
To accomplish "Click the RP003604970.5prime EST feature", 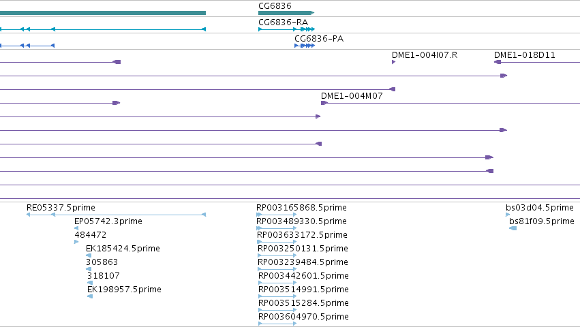I will [277, 324].
